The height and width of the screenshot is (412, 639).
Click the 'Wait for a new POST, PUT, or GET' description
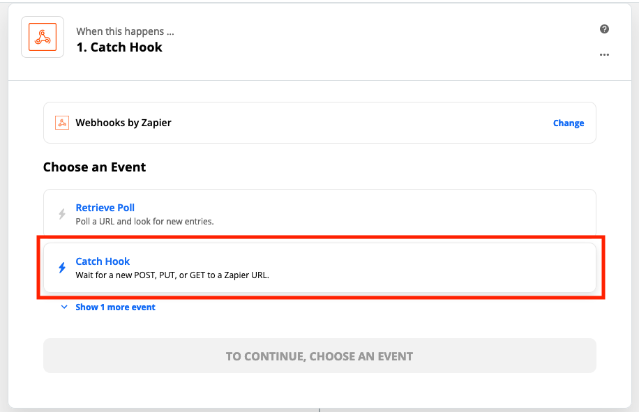pos(172,275)
